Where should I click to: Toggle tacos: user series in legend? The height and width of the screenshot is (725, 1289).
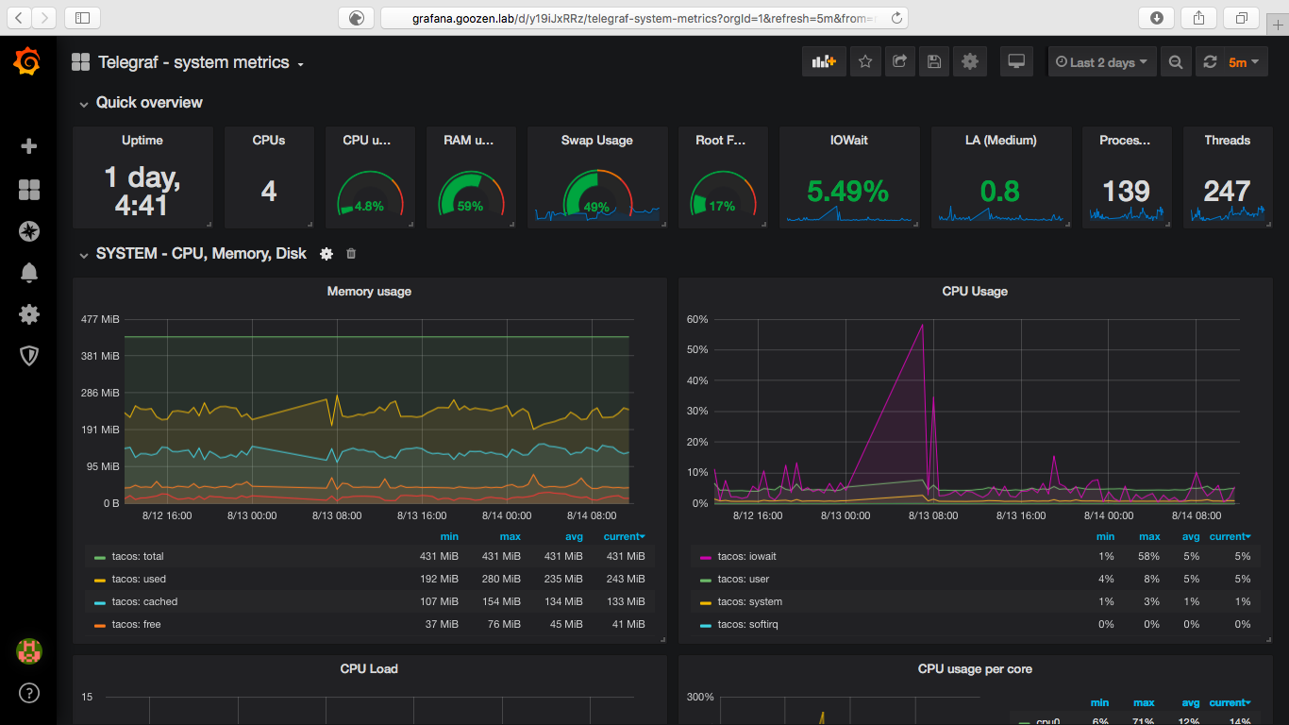[x=743, y=579]
